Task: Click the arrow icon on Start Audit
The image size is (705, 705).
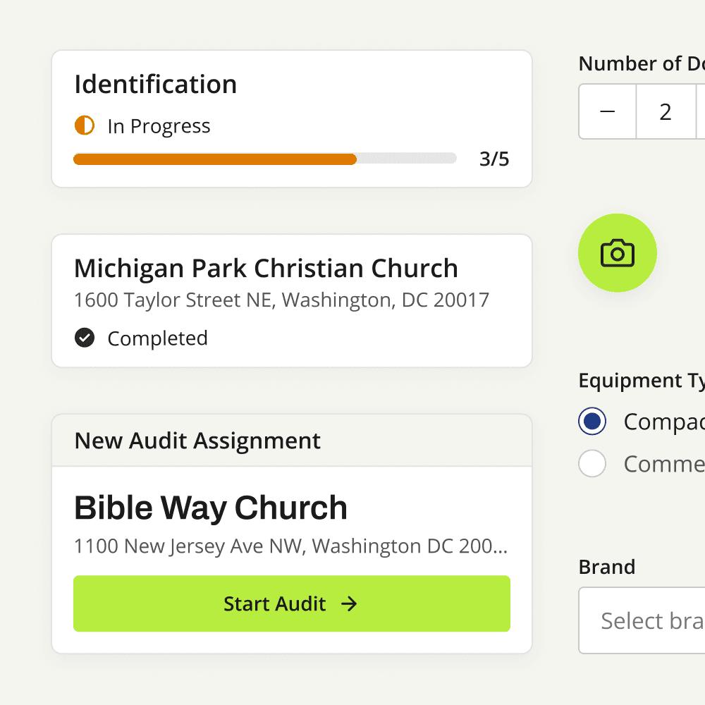Action: pos(349,604)
